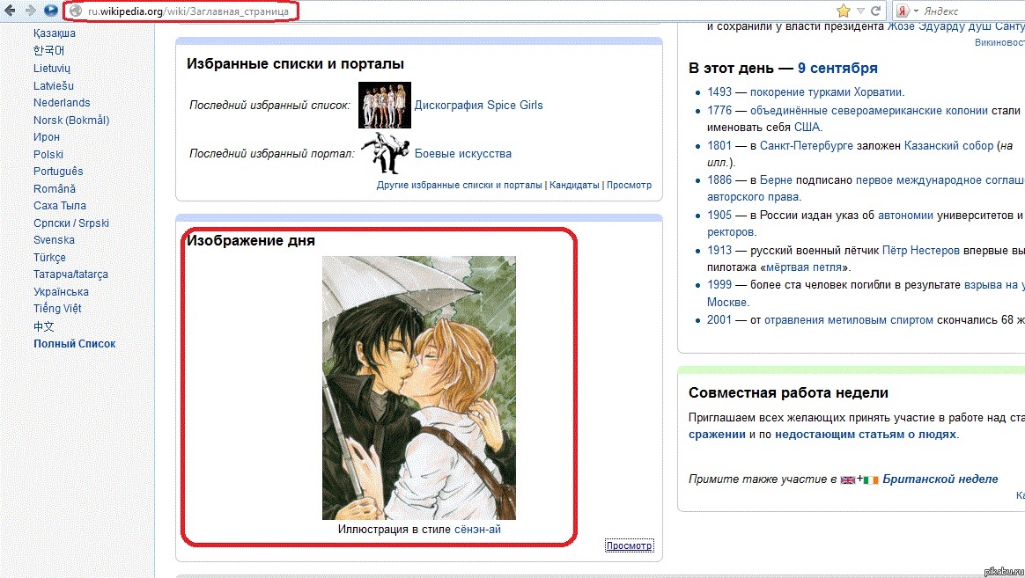Screen dimensions: 1025x578
Task: Open Кандидаты link
Action: click(x=574, y=185)
